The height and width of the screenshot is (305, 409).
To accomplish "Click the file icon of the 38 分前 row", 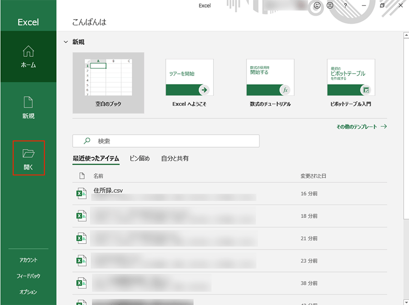I will click(81, 283).
